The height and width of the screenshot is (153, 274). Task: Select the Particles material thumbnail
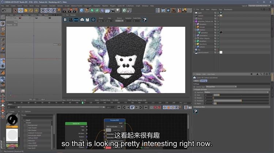[12, 120]
